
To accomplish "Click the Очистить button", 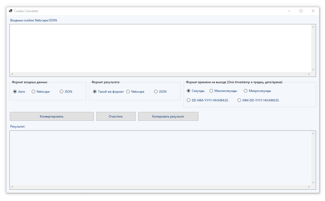I will 116,116.
